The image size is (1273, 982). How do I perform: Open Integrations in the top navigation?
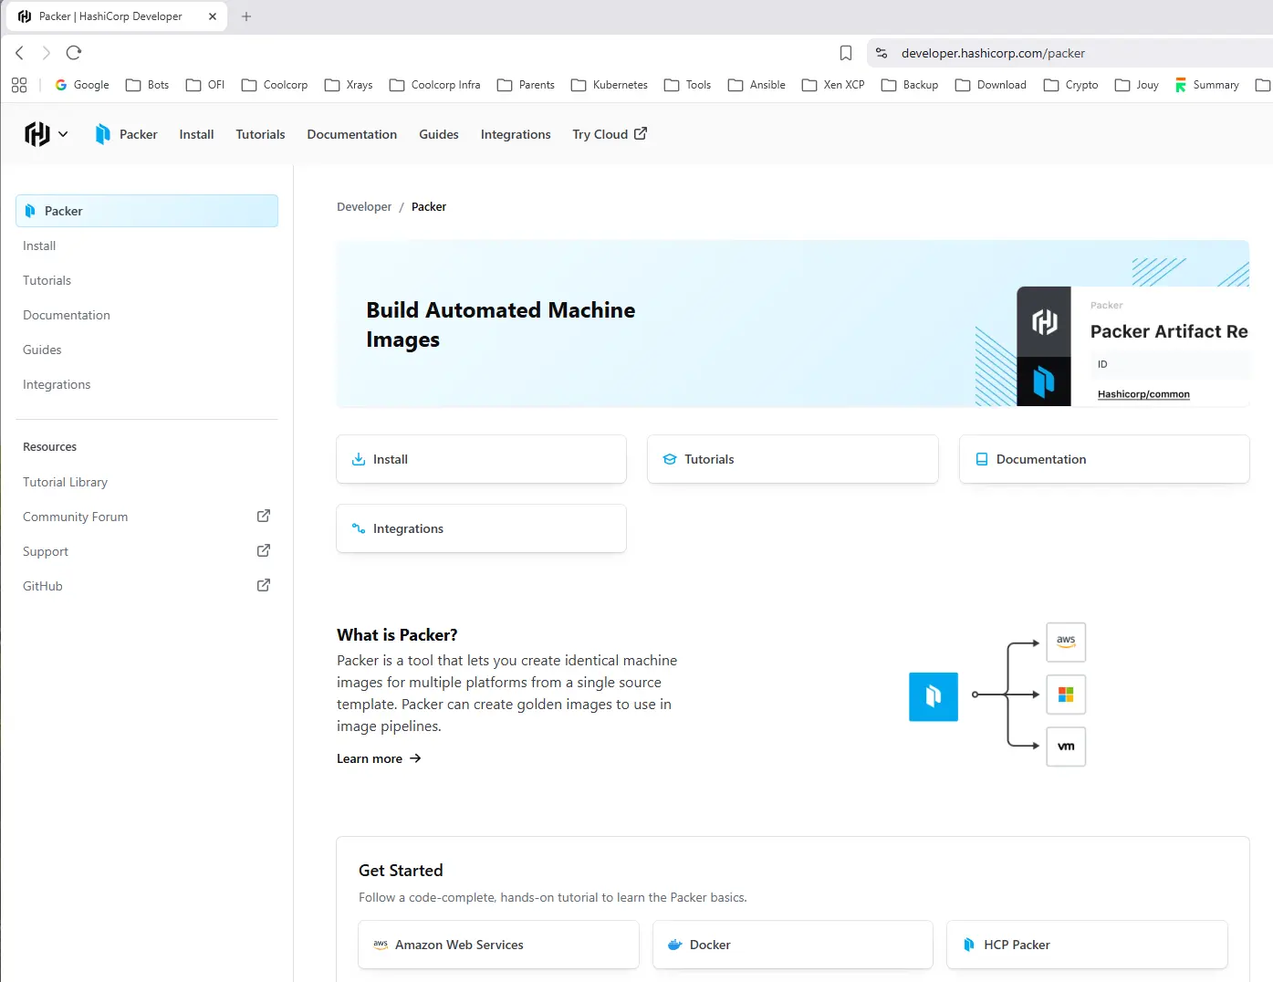pyautogui.click(x=516, y=134)
